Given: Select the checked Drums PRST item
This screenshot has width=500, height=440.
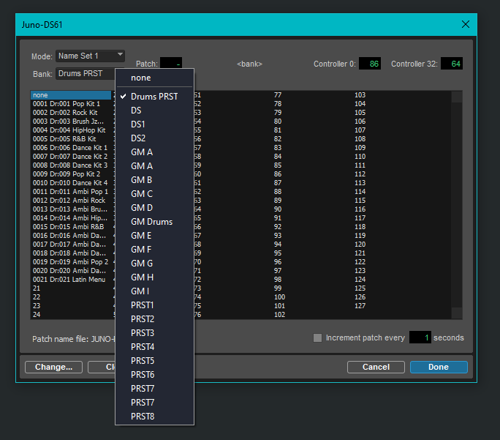Looking at the screenshot, I should pos(154,97).
